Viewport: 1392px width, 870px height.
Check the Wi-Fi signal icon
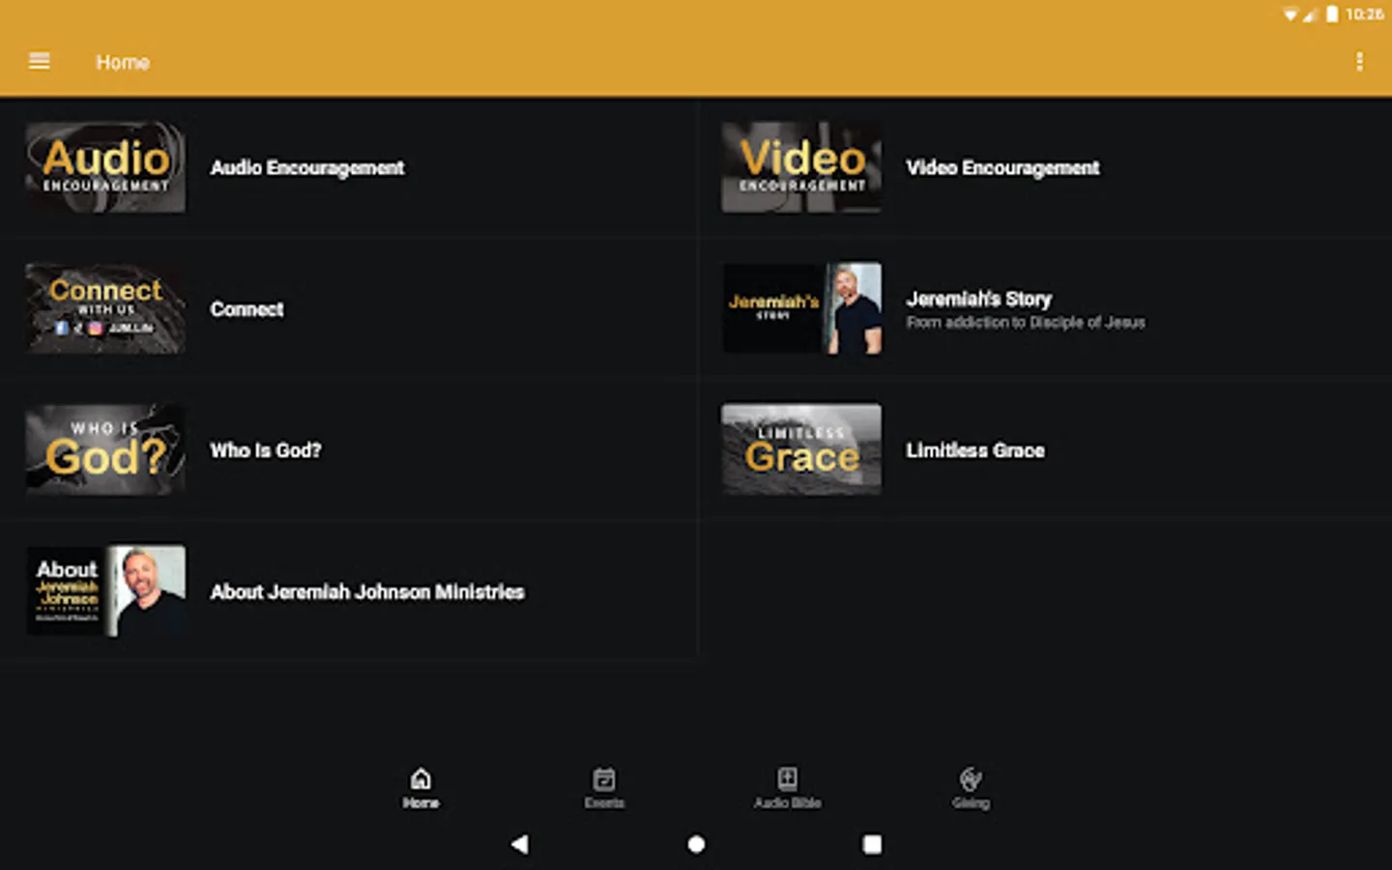point(1290,14)
